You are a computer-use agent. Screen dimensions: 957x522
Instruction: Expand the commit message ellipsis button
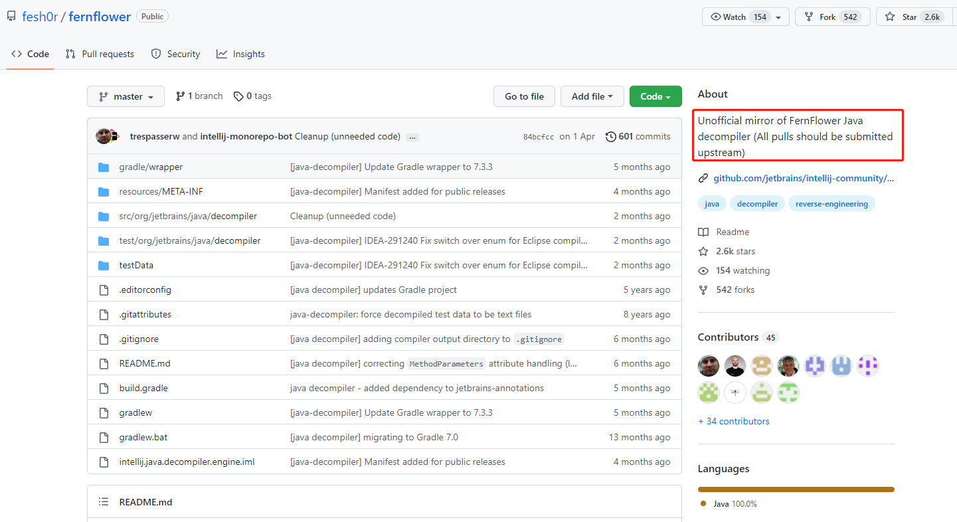[x=412, y=137]
